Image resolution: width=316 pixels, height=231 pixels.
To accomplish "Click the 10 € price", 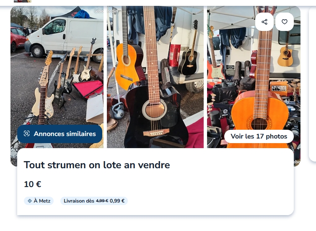I will (x=32, y=184).
